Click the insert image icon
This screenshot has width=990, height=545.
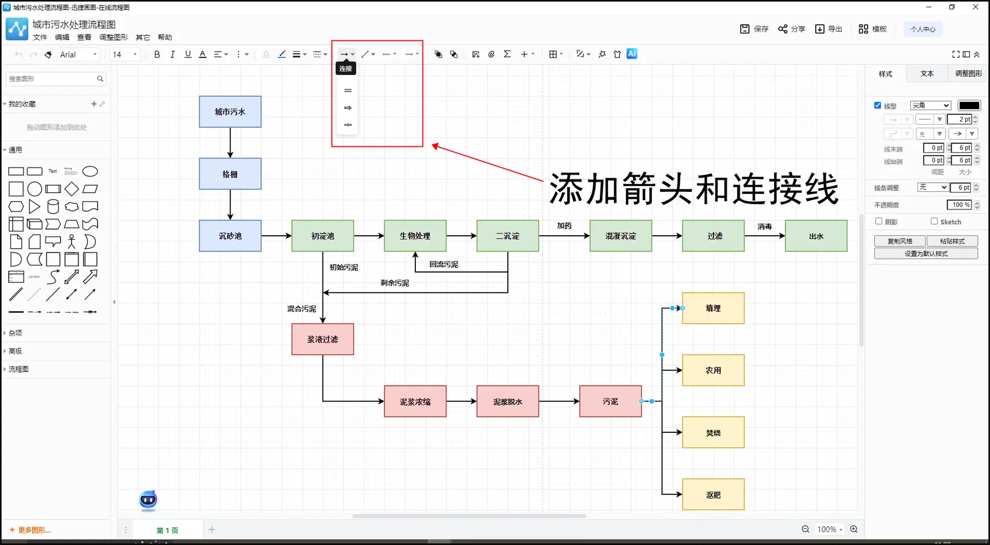click(x=476, y=54)
